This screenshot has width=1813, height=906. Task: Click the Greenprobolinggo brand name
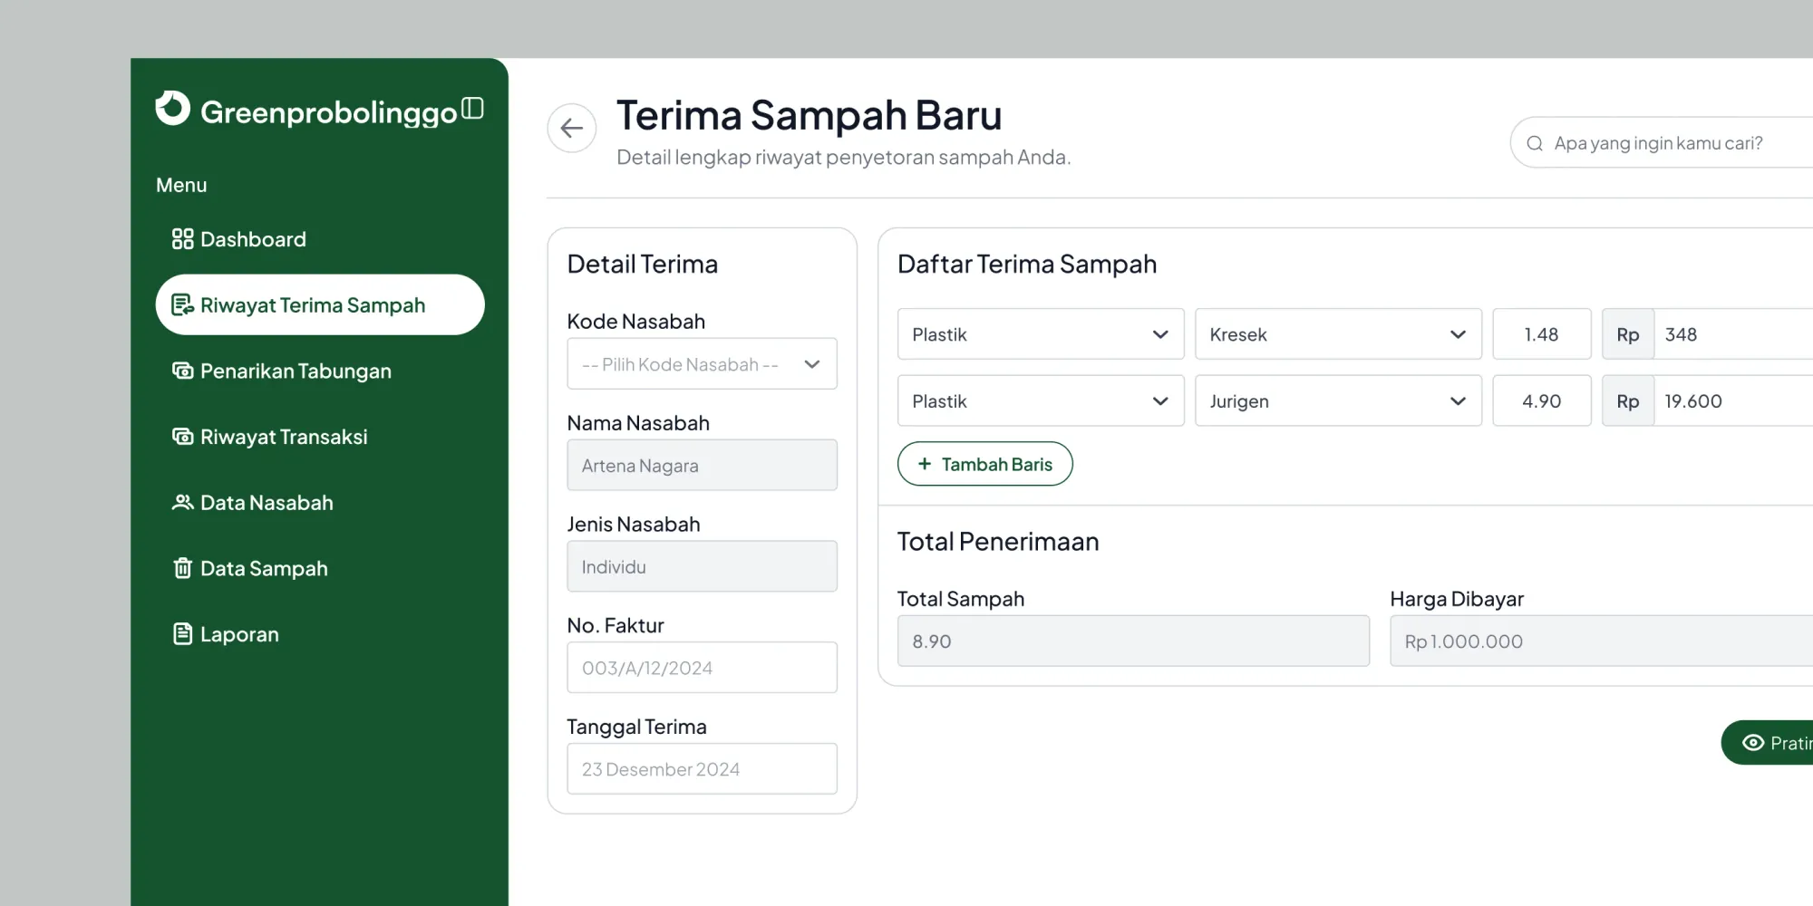click(329, 112)
